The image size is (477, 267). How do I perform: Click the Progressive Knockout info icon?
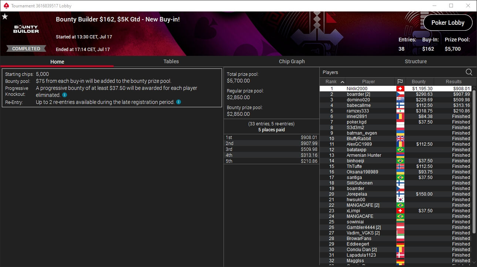point(64,95)
